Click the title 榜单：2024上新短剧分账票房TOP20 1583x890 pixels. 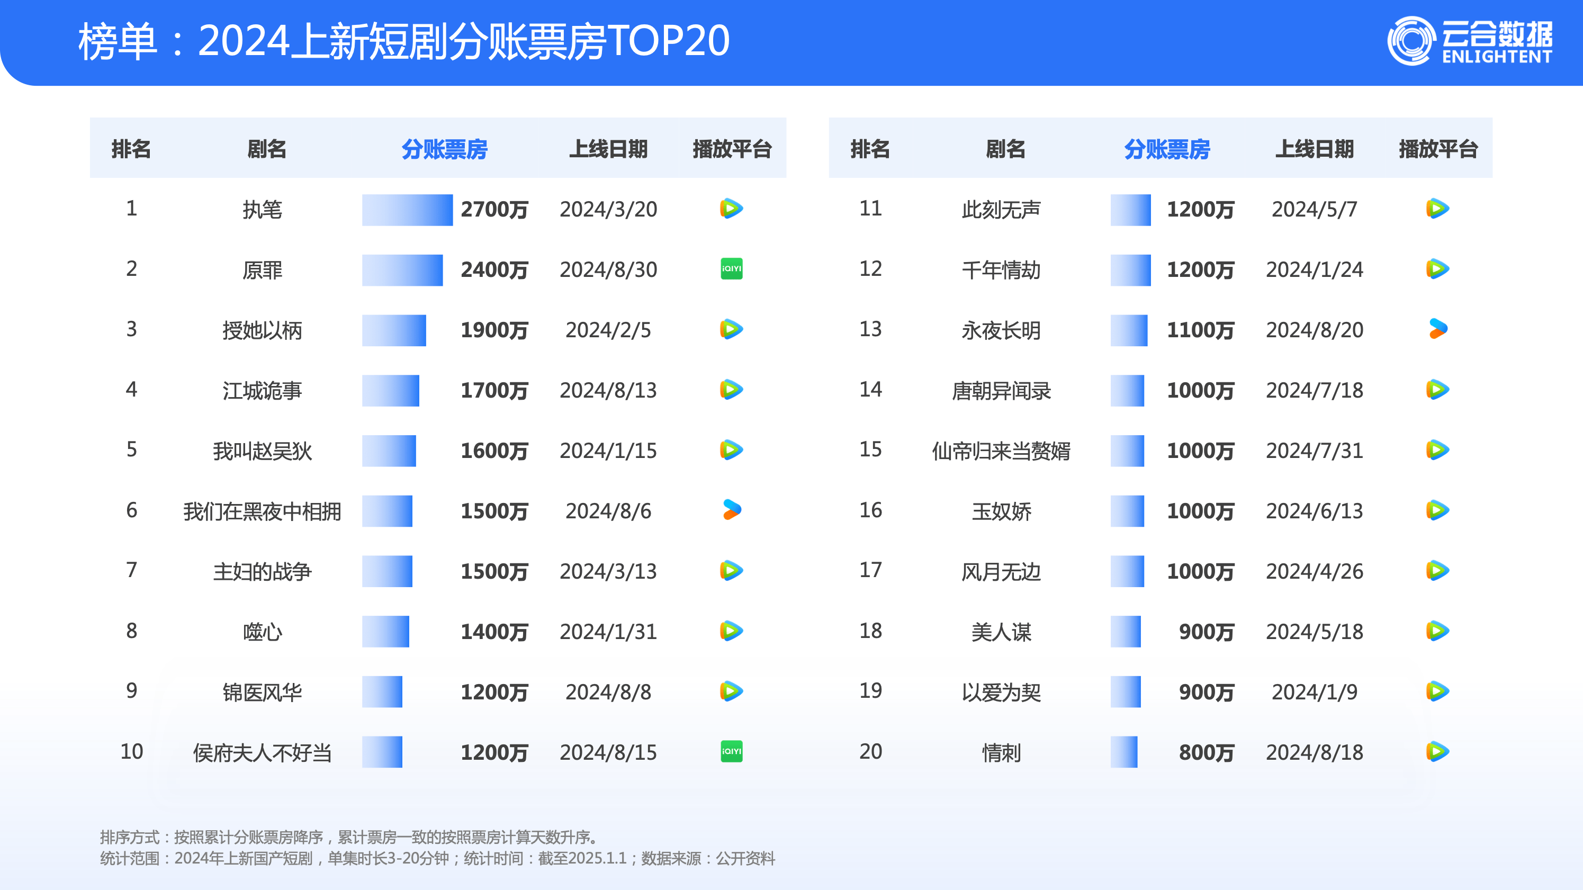click(404, 41)
